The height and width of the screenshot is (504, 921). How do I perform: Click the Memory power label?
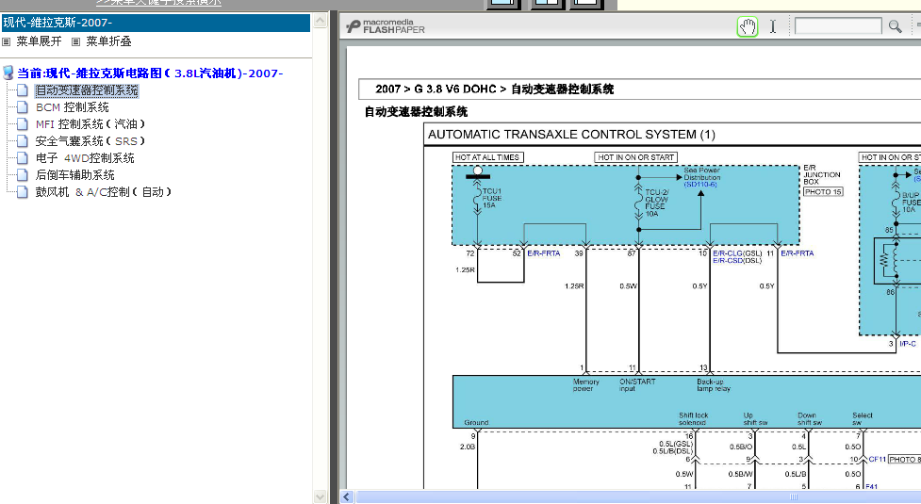tap(585, 385)
